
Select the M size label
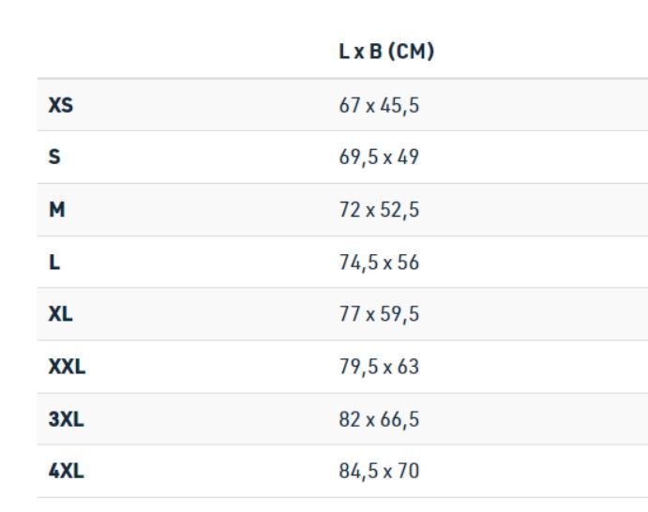coord(57,209)
